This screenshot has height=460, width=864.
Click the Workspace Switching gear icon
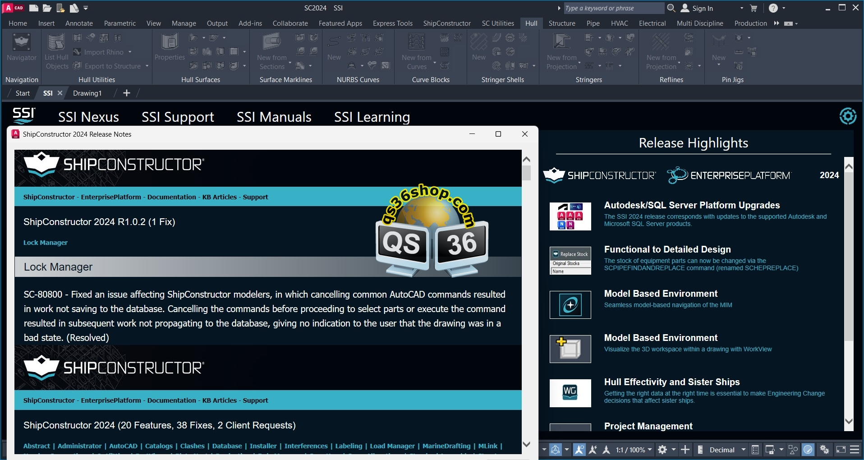[x=662, y=450]
